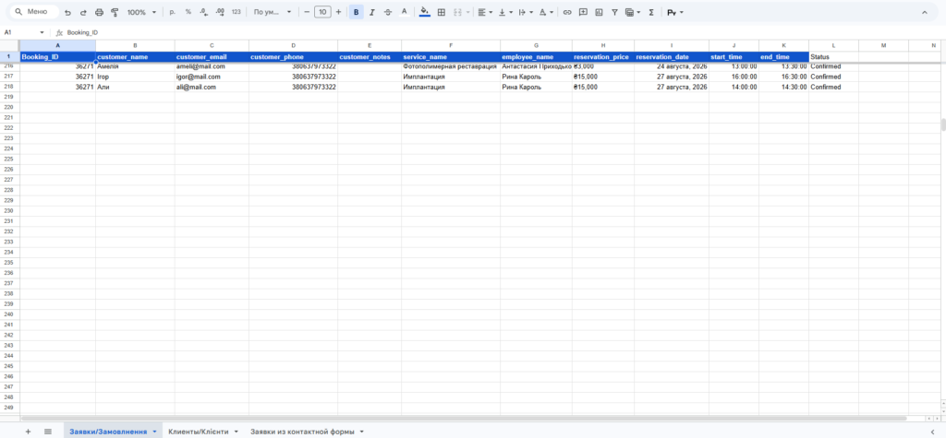This screenshot has width=946, height=438.
Task: Select the Фотополимерная реставрация cell
Action: click(x=451, y=66)
